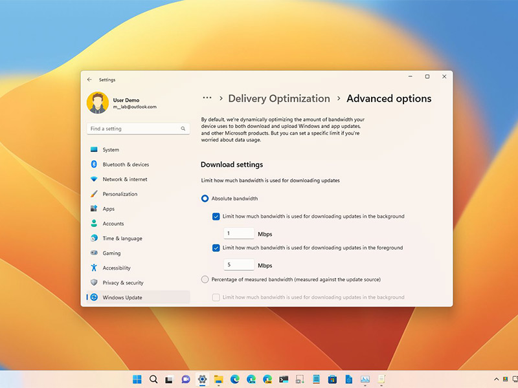Image resolution: width=518 pixels, height=388 pixels.
Task: Click the Time & language globe icon
Action: point(94,238)
